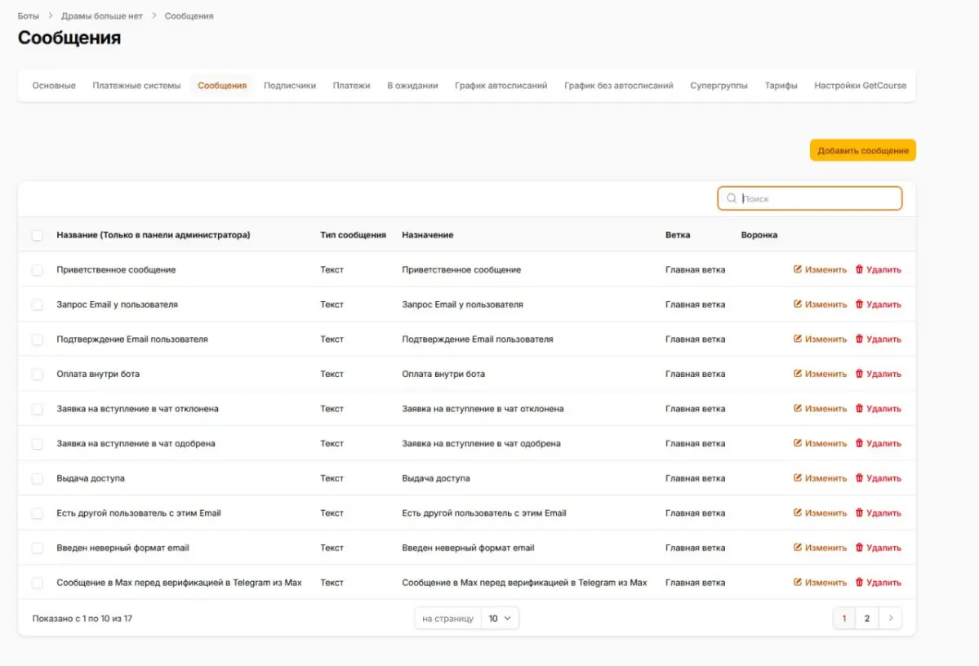Go to next page with arrow
This screenshot has height=666, width=979.
pos(890,618)
